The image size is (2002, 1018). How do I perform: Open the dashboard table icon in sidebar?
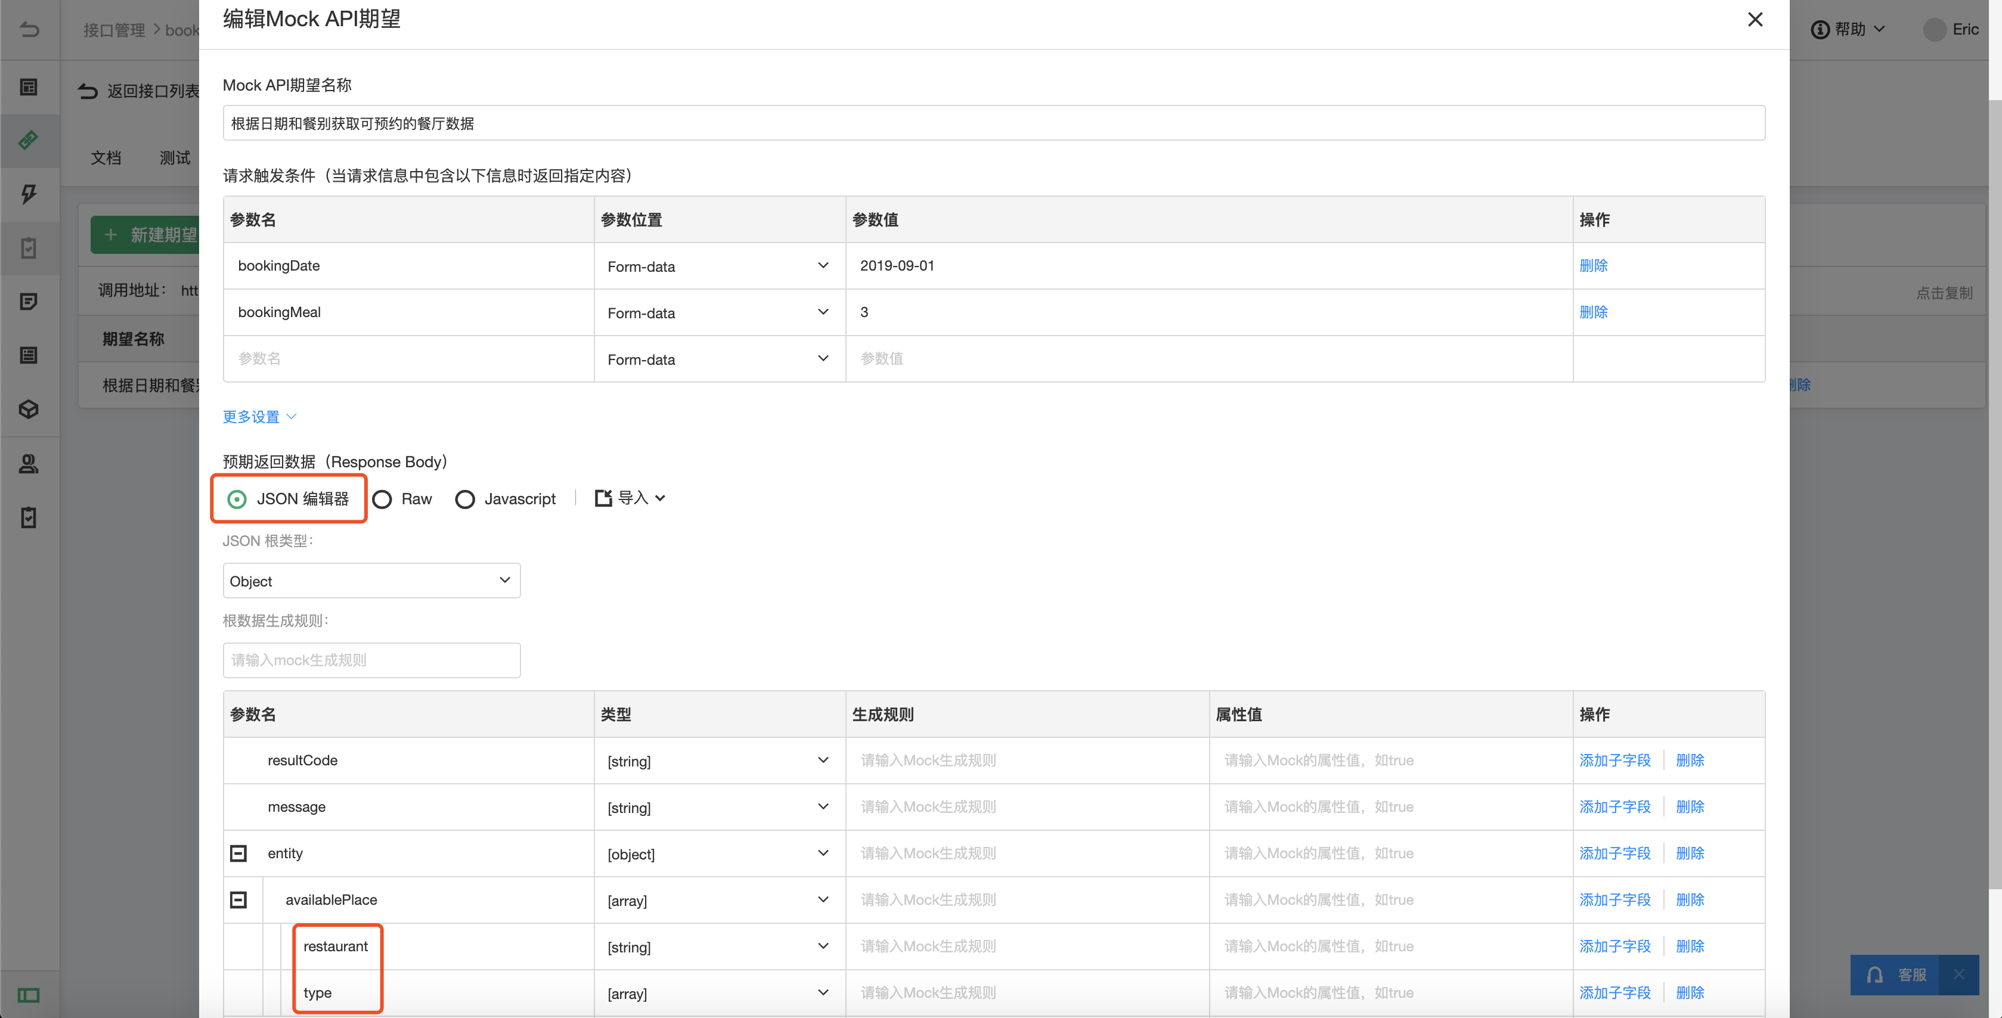click(29, 87)
